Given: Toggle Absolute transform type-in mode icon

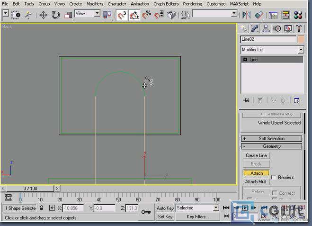Looking at the screenshot, I should coord(52,208).
